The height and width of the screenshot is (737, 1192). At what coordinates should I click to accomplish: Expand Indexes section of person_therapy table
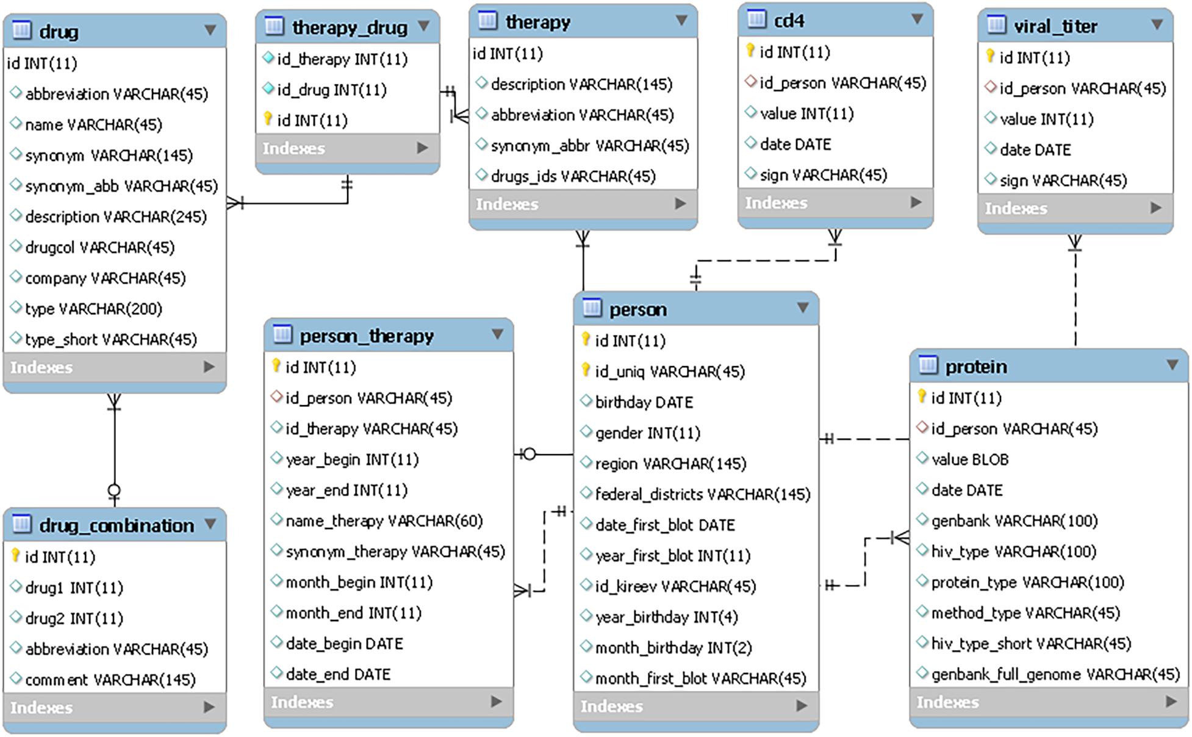coord(497,702)
